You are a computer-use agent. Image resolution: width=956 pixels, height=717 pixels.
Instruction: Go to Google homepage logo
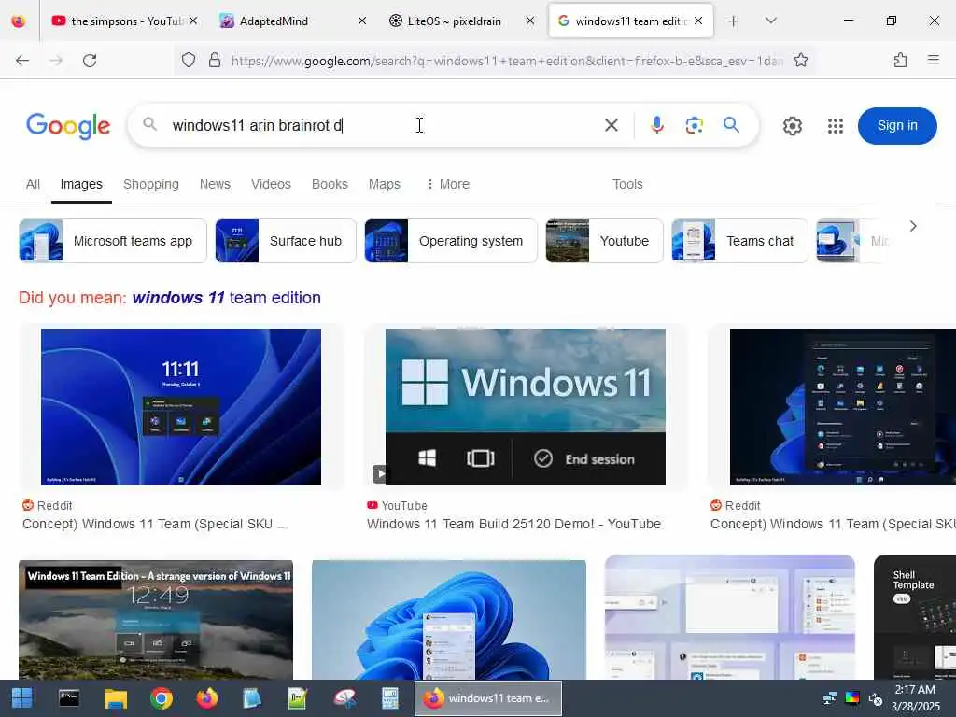[x=68, y=126]
